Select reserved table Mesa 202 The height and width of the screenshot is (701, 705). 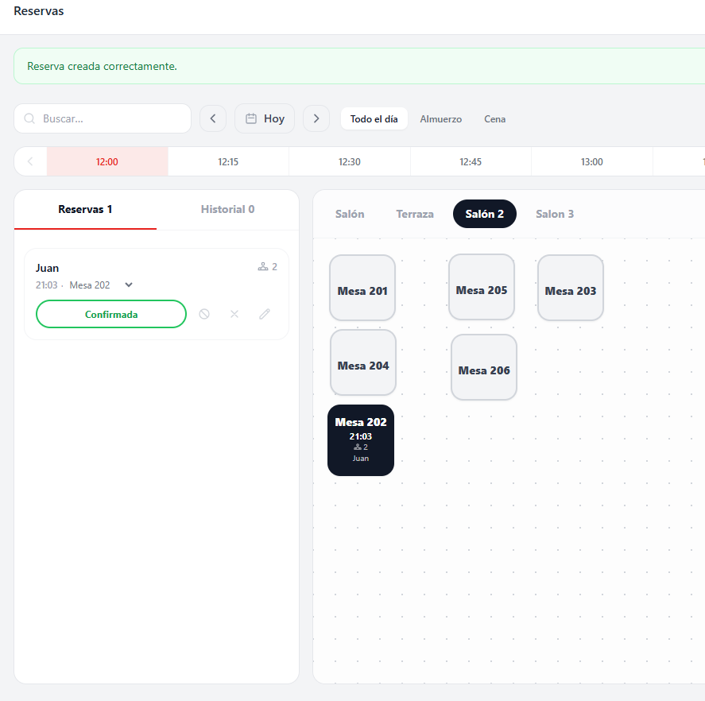tap(361, 440)
